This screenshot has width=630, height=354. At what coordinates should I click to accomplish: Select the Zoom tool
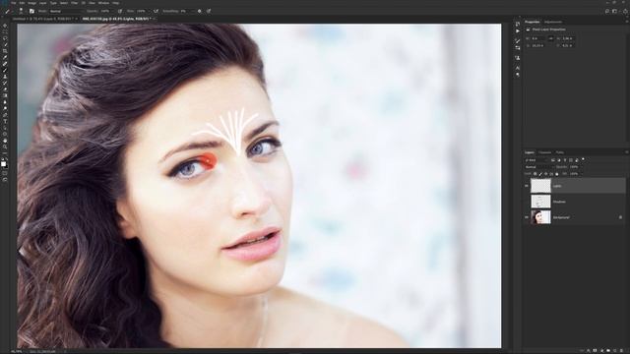pos(5,147)
